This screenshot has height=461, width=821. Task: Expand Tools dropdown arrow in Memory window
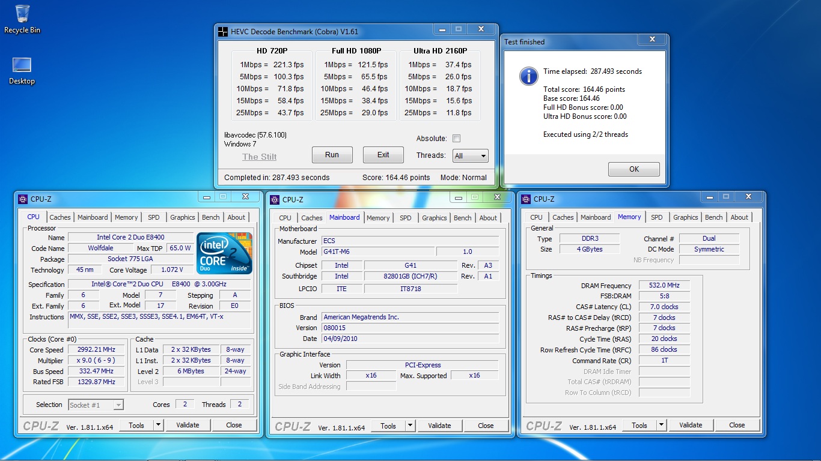[x=662, y=425]
